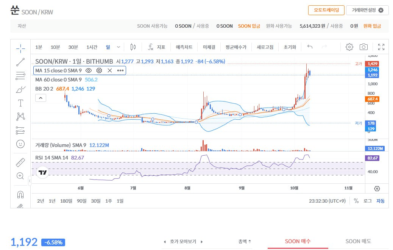Hide the MA 15 indicator with eye icon
393x250 pixels.
(89, 70)
